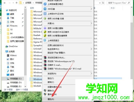134x102 pixels.
Task: Open 下载 under 快速访问
Action: (x=12, y=18)
